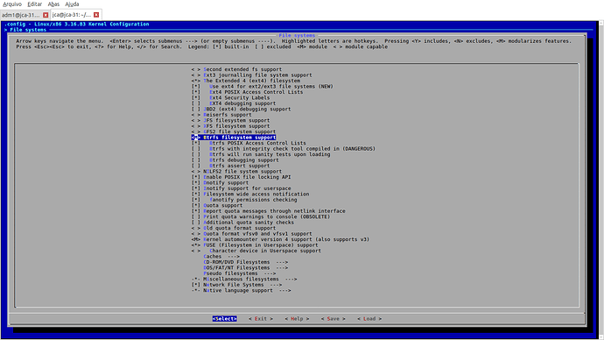This screenshot has width=604, height=340.
Task: Switch to the adm1@jca-31 terminal tab
Action: (x=21, y=15)
